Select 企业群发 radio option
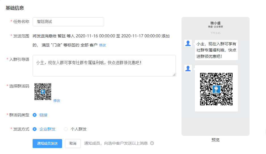 pos(35,129)
